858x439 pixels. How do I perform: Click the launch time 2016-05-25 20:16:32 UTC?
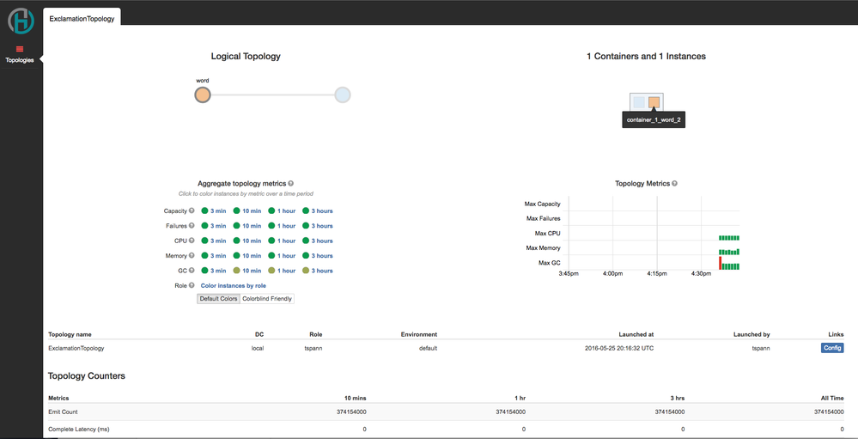tap(619, 348)
